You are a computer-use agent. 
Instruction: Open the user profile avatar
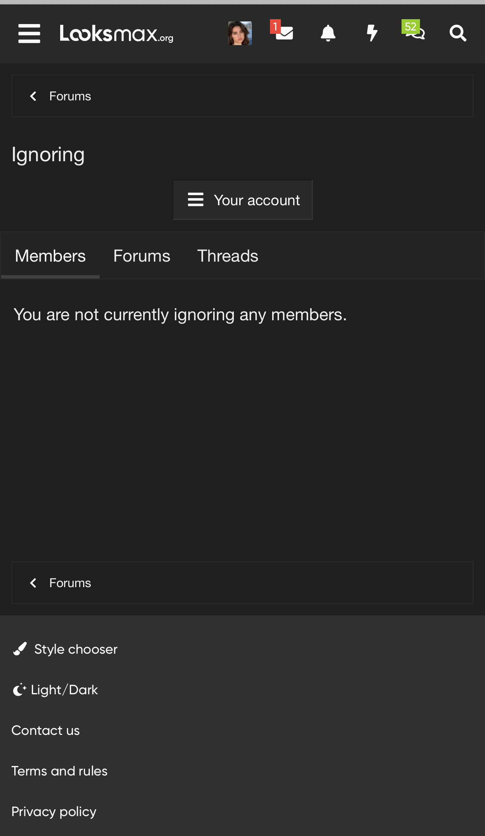240,33
